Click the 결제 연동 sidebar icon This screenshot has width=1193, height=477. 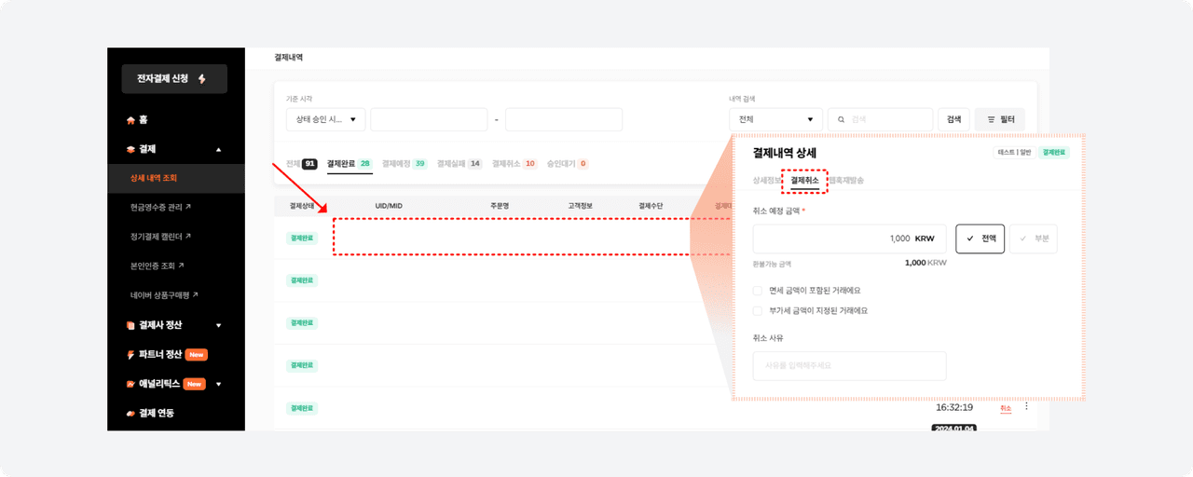coord(130,413)
